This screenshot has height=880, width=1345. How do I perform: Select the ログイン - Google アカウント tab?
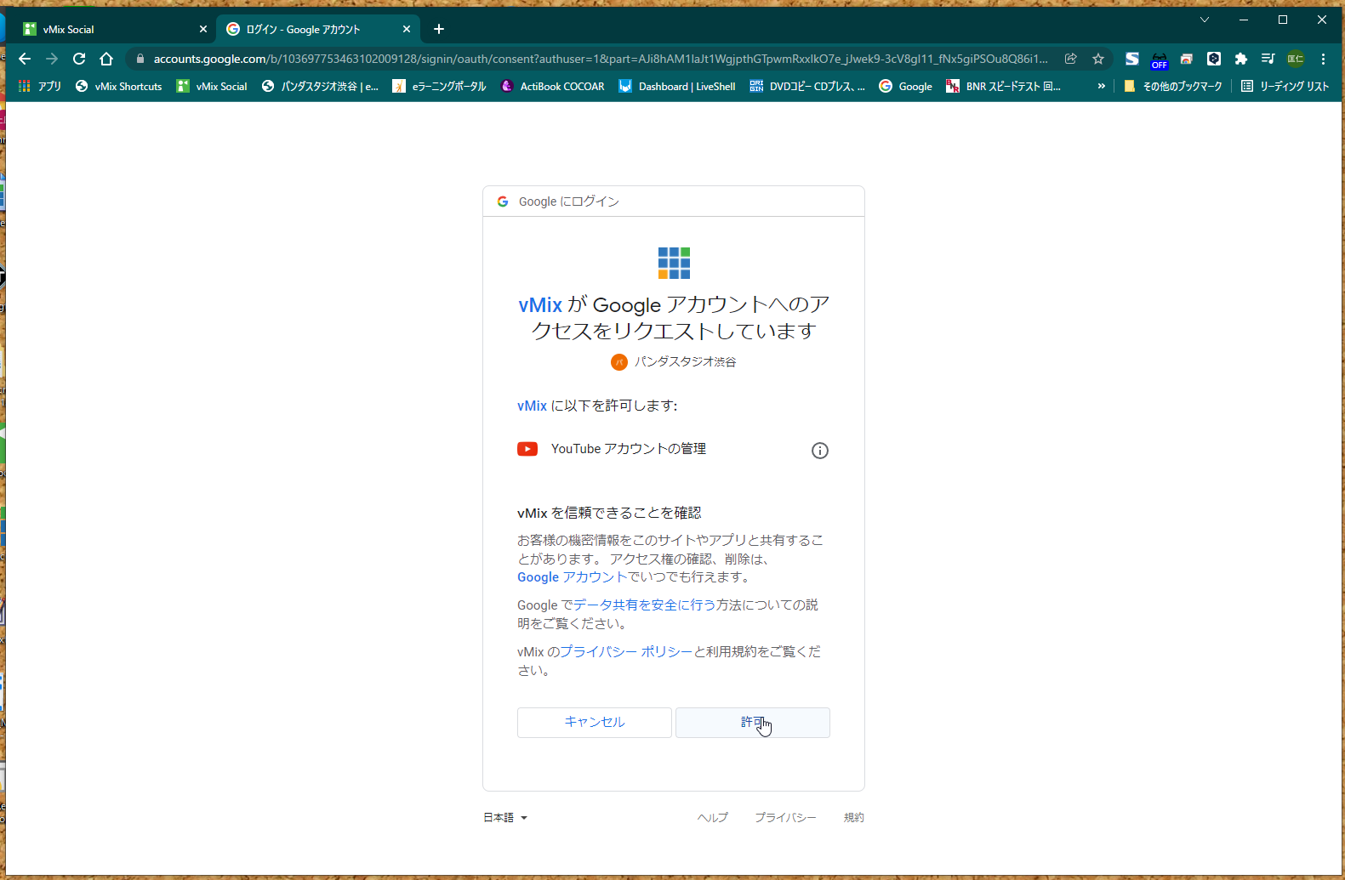point(318,29)
